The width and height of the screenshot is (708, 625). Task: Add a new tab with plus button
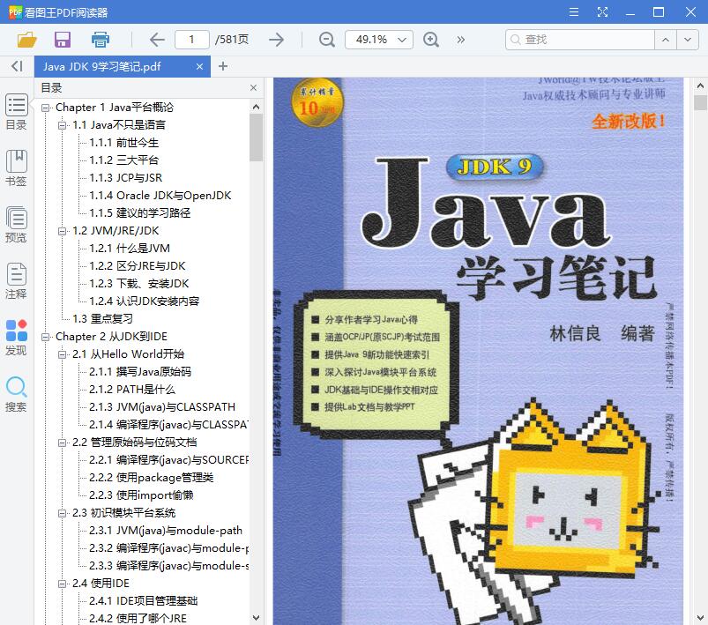[222, 66]
